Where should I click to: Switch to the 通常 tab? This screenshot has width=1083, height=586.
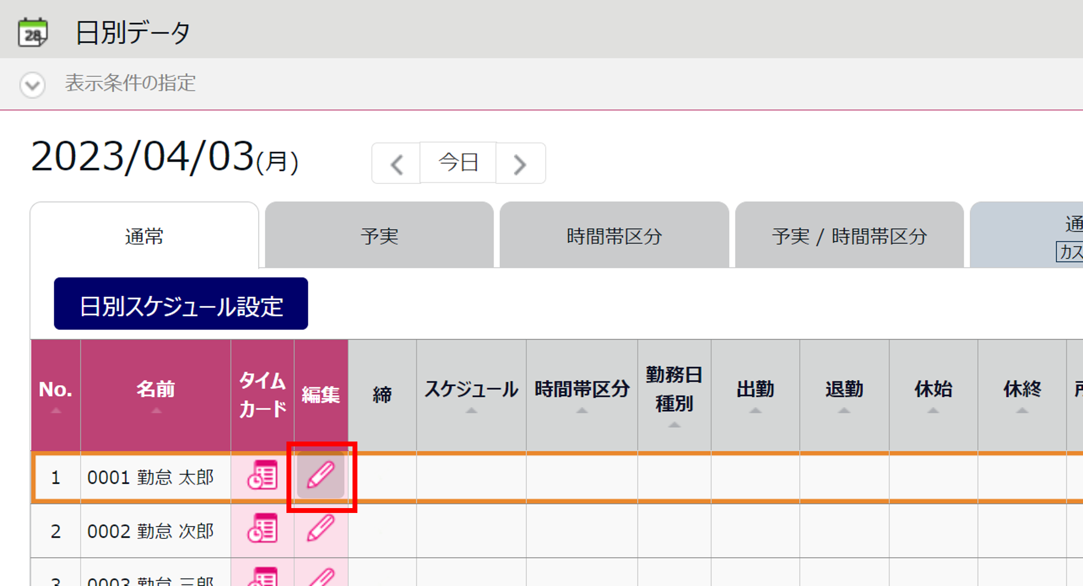click(145, 236)
